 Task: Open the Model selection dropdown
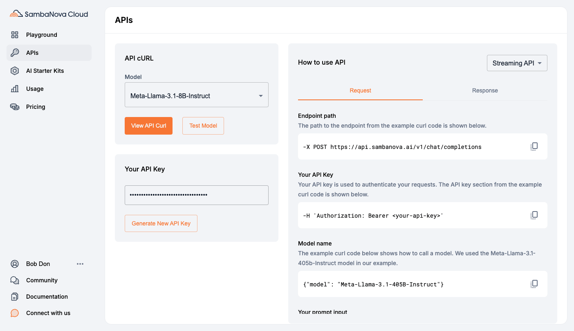[196, 95]
